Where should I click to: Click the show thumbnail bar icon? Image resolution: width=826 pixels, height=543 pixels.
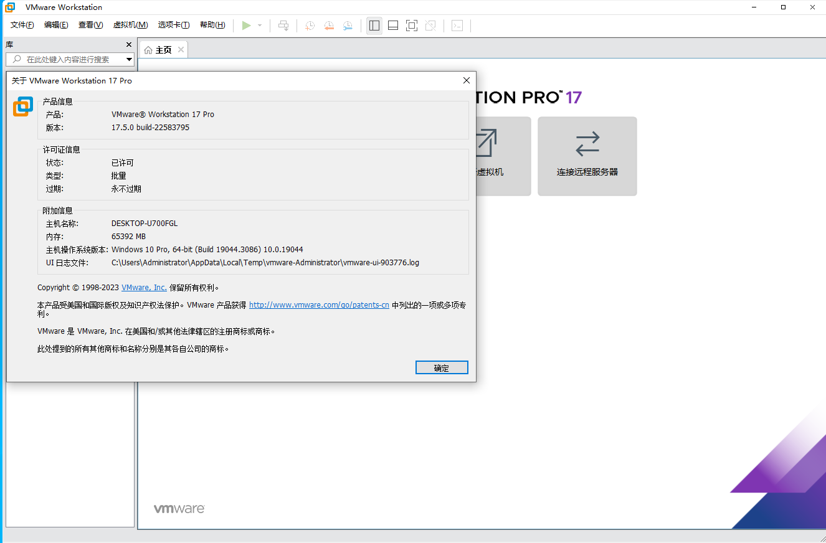click(x=392, y=26)
